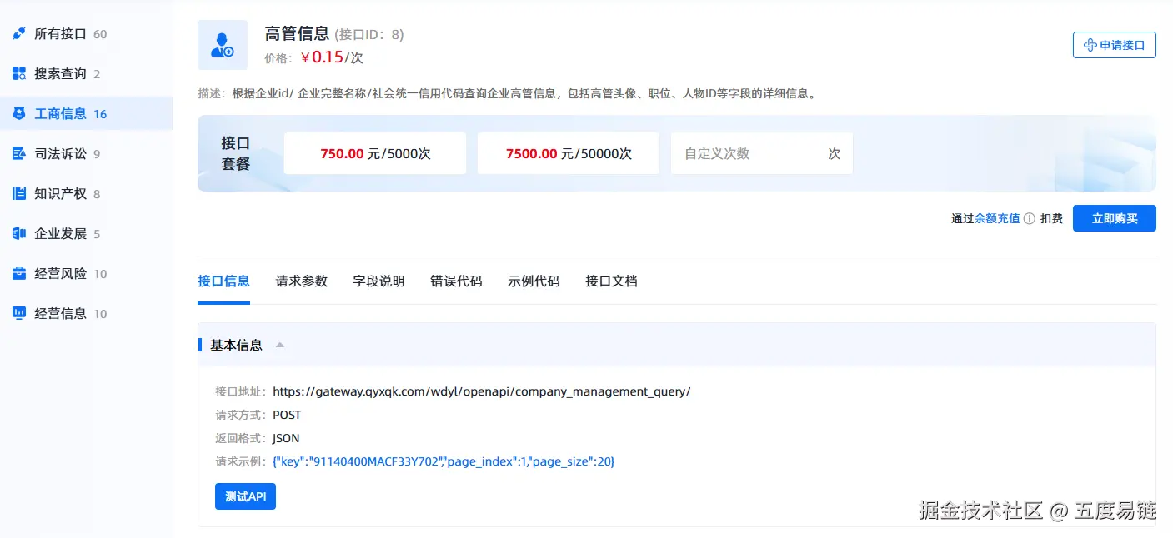Viewport: 1173px width, 538px height.
Task: Click the 司法诉讼 document icon
Action: coord(19,154)
